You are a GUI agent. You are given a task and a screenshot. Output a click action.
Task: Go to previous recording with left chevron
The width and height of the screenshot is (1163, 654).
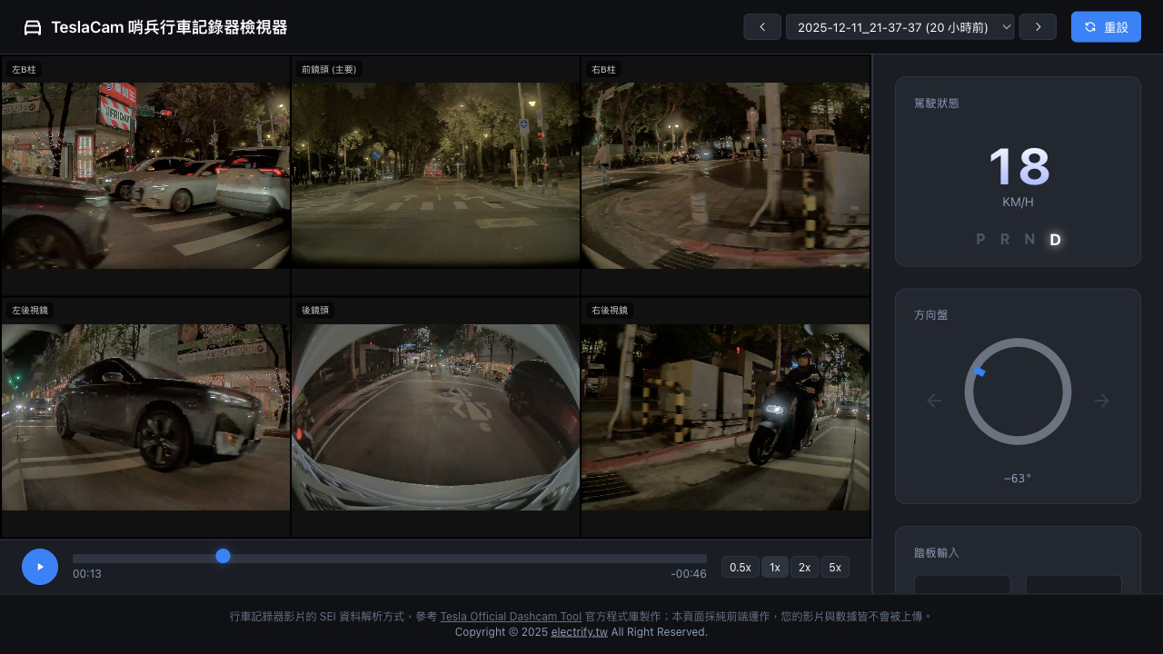(762, 27)
